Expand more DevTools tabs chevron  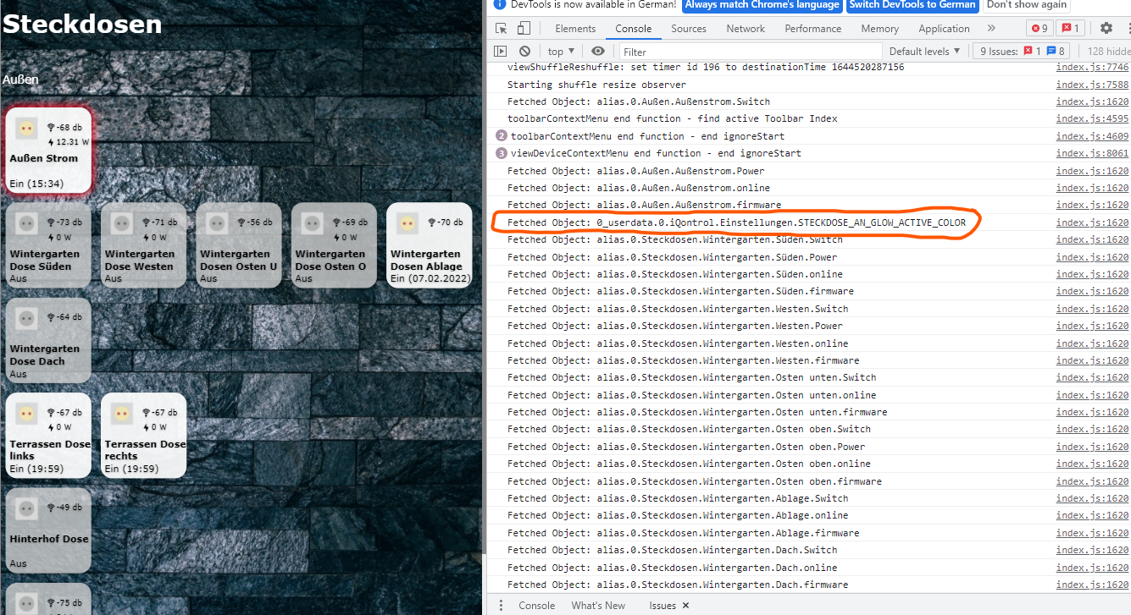(x=991, y=28)
